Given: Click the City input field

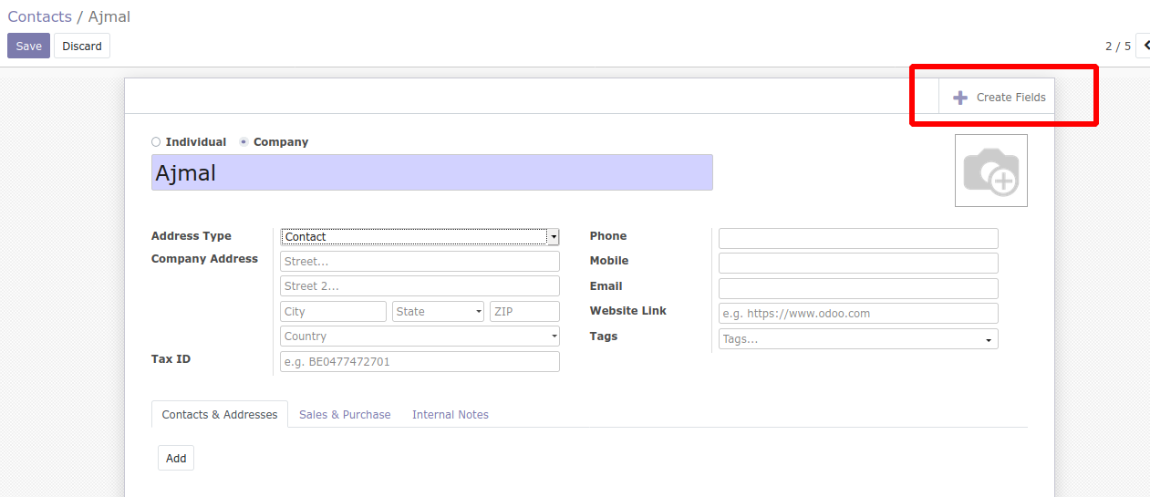Looking at the screenshot, I should 334,312.
